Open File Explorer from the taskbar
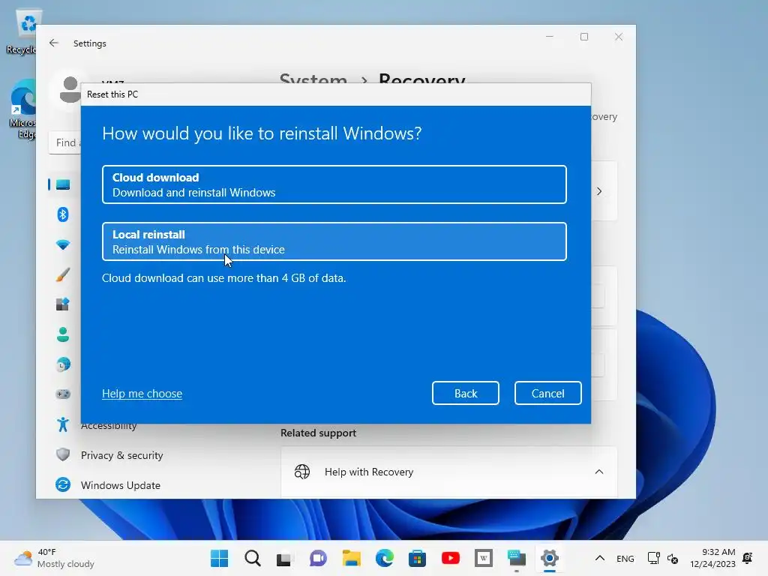This screenshot has height=576, width=768. (x=351, y=558)
